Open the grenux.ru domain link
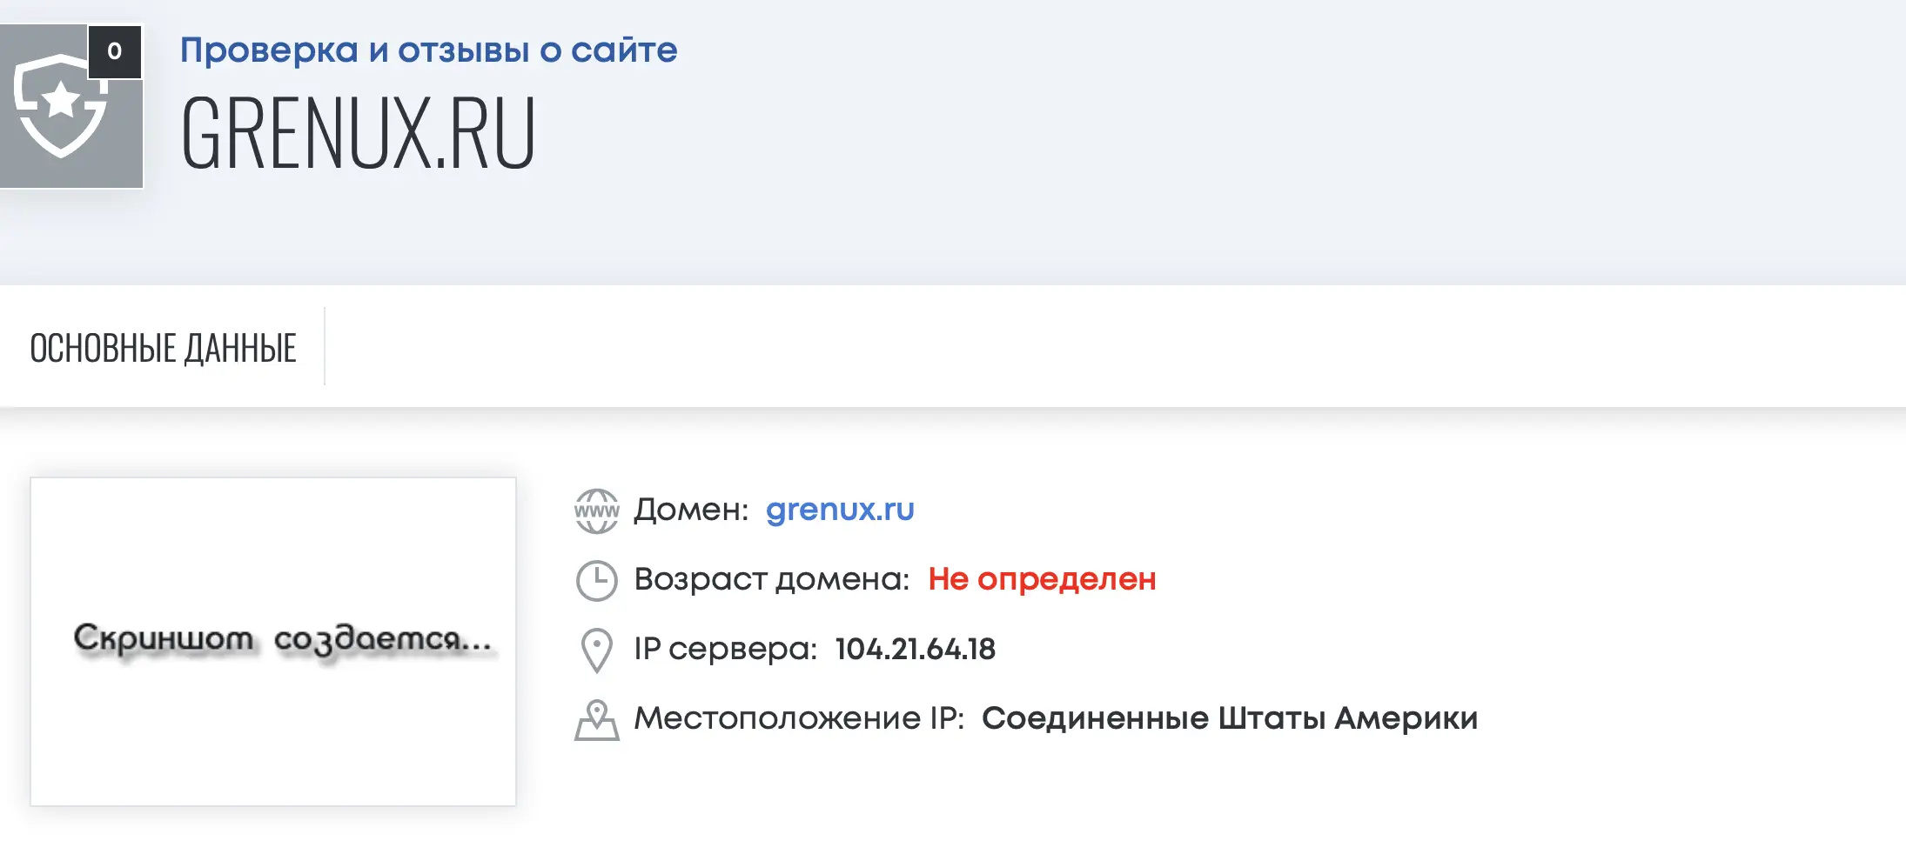 point(840,509)
